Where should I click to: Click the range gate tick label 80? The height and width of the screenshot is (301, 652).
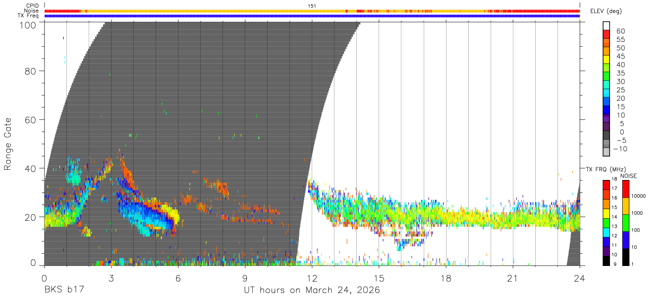coord(31,71)
